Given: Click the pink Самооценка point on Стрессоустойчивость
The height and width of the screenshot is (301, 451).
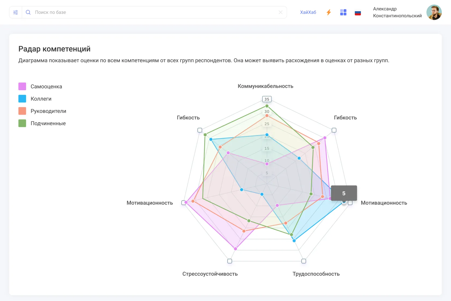Looking at the screenshot, I should point(235,249).
